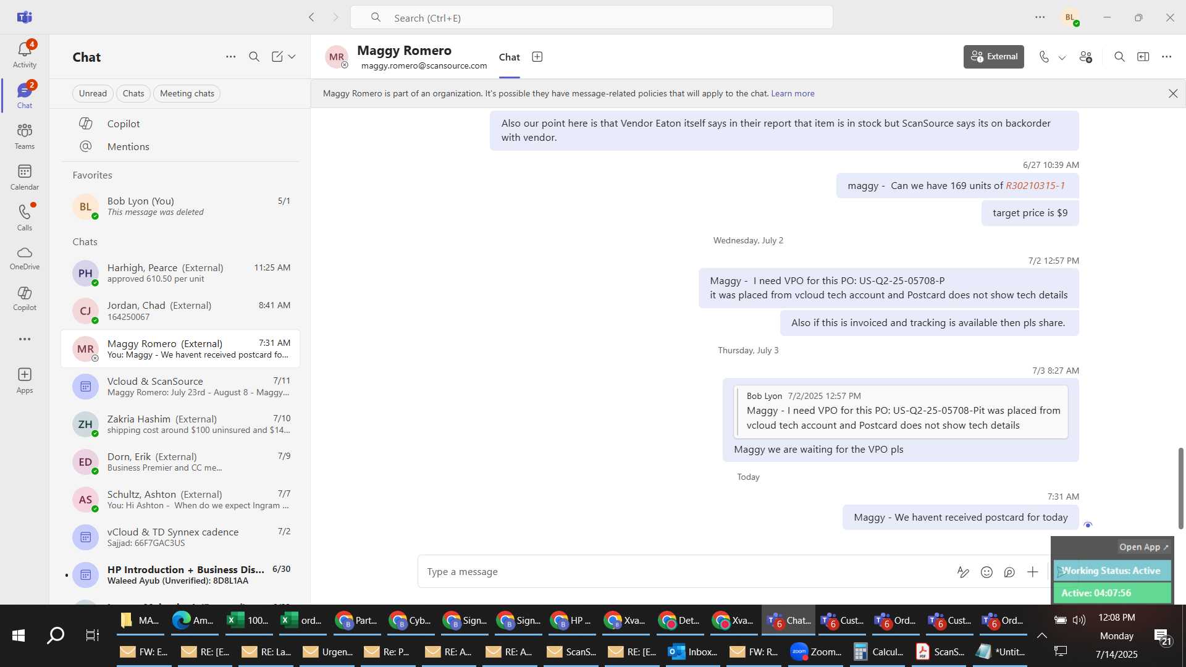The height and width of the screenshot is (667, 1186).
Task: Open Calendar in left rail
Action: click(x=25, y=177)
